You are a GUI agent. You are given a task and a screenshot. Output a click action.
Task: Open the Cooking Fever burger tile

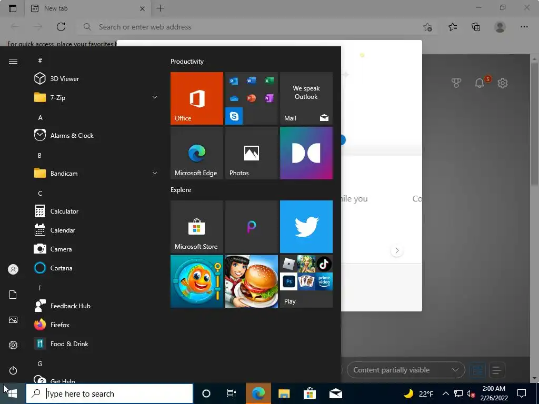pos(251,281)
